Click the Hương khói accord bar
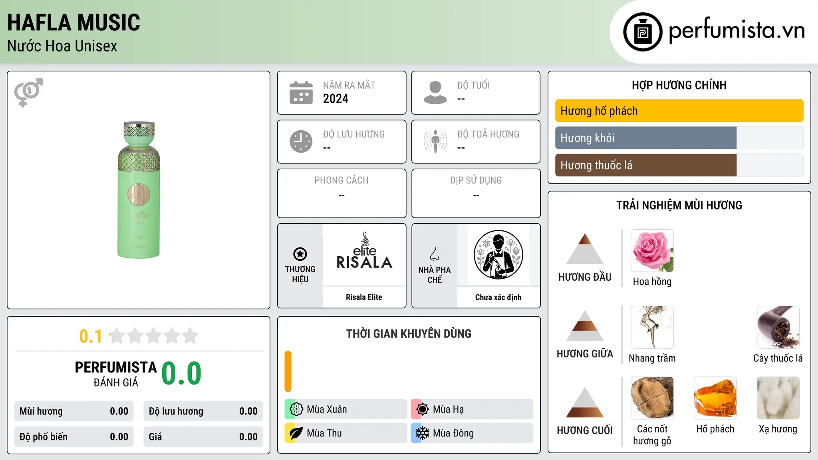The width and height of the screenshot is (818, 460). tap(679, 138)
